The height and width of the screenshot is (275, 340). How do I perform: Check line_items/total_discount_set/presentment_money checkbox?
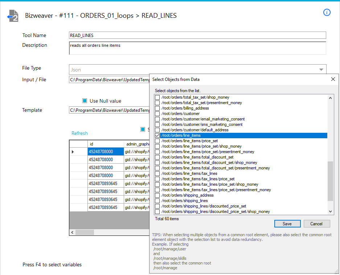coord(157,168)
